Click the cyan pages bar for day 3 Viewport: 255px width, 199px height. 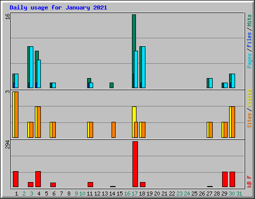coord(31,67)
